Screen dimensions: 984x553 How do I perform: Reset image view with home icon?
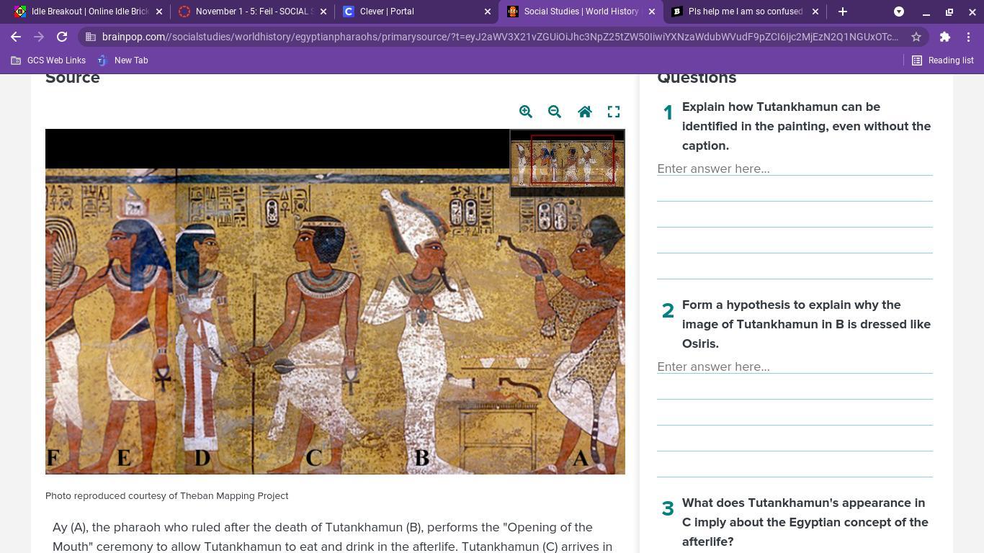pyautogui.click(x=585, y=112)
